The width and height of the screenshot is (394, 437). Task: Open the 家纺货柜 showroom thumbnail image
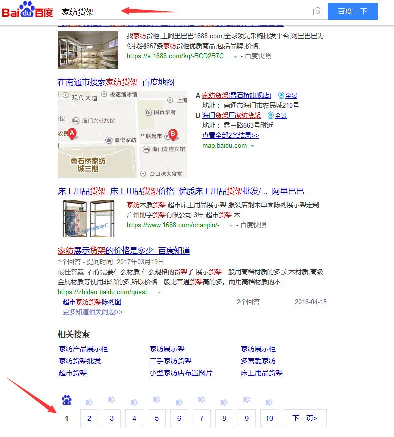(88, 50)
